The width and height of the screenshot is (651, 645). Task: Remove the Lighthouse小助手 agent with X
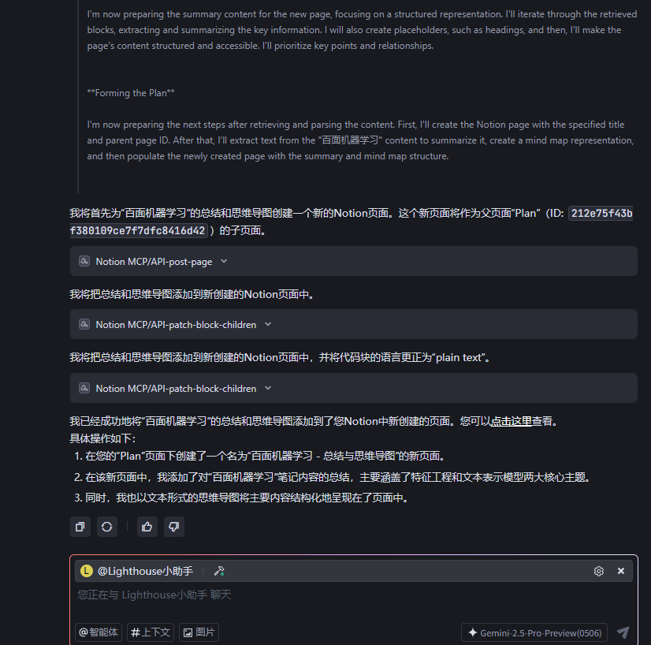pos(621,571)
